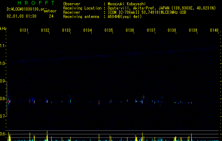Click the 1.0 kHz frequency label
This screenshot has width=222, height=141.
pyautogui.click(x=3, y=63)
